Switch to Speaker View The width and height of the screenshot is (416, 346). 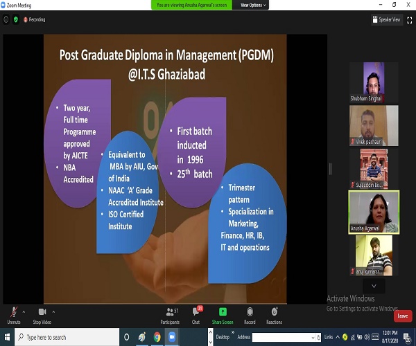tap(386, 19)
